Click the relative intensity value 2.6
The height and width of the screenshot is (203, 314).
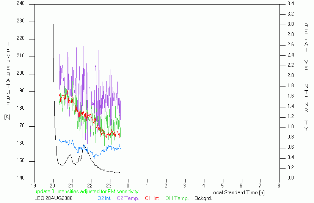[x=290, y=44]
